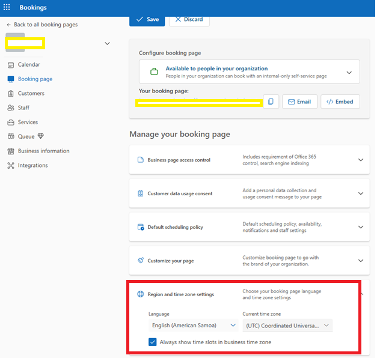Click the Email button
This screenshot has width=377, height=358.
pyautogui.click(x=299, y=102)
